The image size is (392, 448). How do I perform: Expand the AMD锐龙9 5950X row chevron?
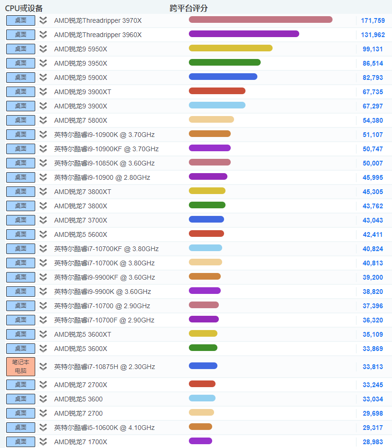pos(43,49)
